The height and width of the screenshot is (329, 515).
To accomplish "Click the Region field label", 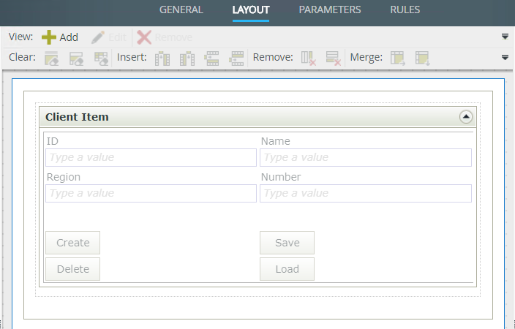I will click(64, 177).
